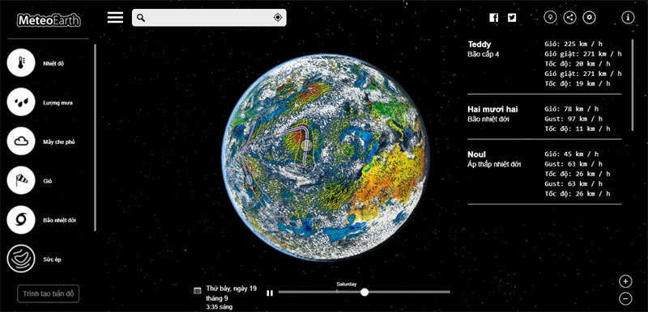Toggle the Mây che phủ cloud layer
Viewport: 648px width, 312px height.
pyautogui.click(x=21, y=141)
